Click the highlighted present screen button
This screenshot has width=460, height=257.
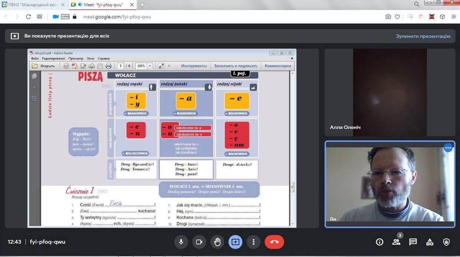coord(235,242)
